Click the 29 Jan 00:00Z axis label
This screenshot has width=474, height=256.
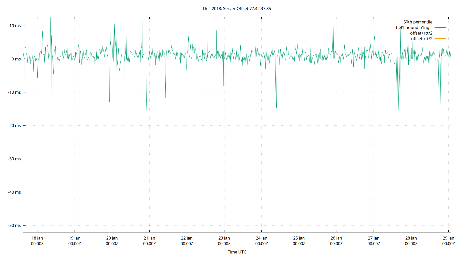[449, 241]
